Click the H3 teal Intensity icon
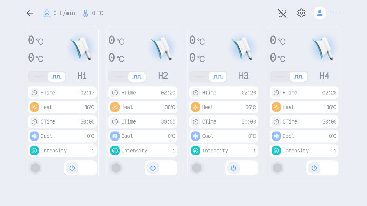The width and height of the screenshot is (367, 206). (x=196, y=151)
